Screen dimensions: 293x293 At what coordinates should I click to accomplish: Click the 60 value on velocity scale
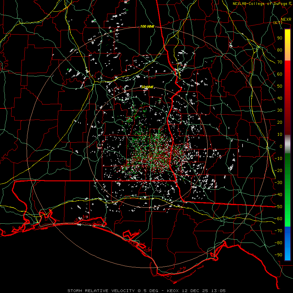coord(280,74)
